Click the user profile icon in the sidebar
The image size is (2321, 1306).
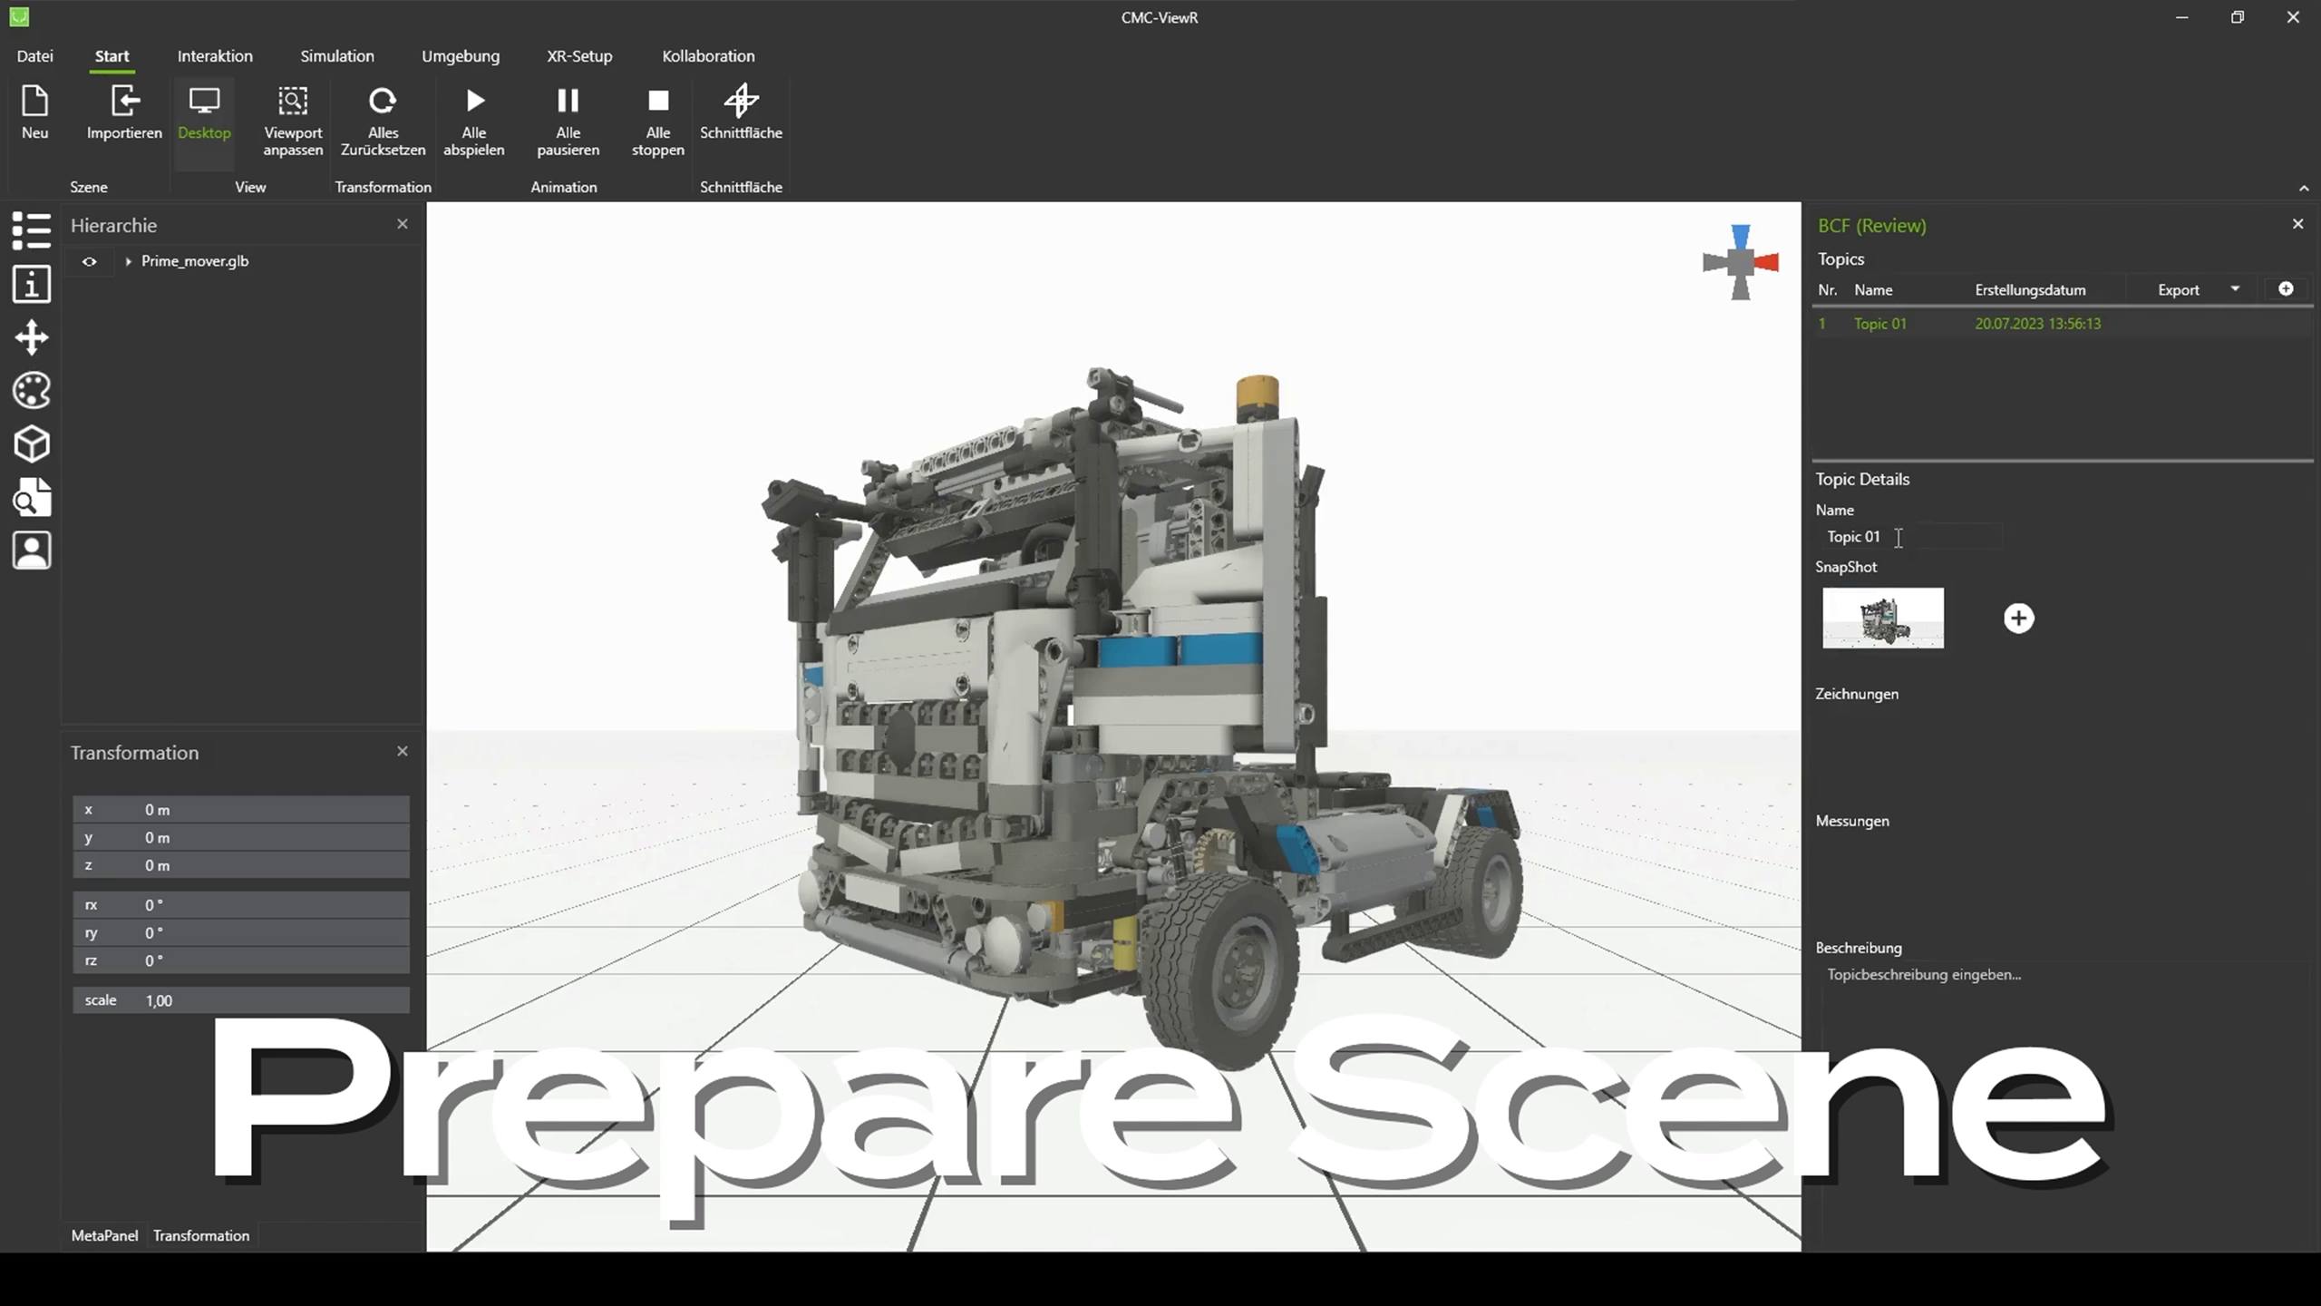coord(32,551)
